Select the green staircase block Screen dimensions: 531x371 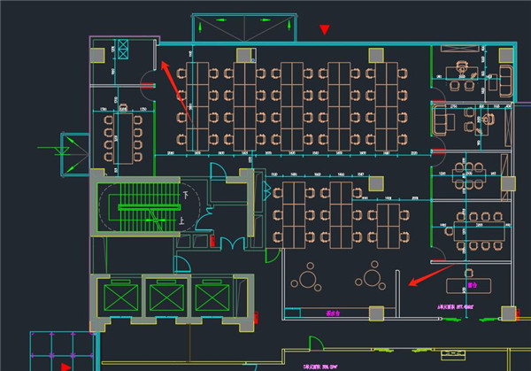(140, 209)
